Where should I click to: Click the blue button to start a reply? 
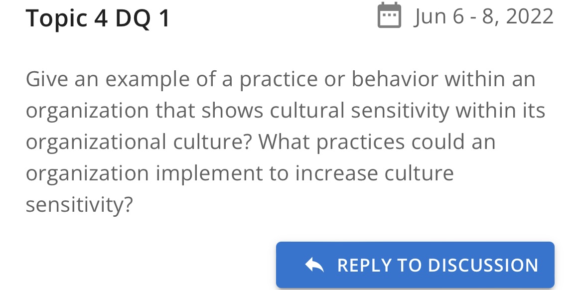click(415, 265)
